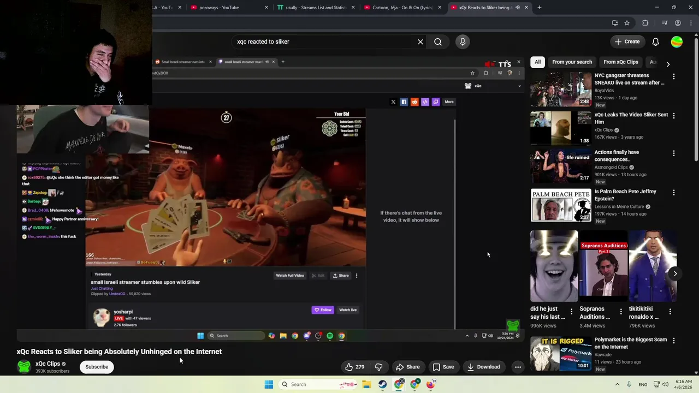Open the browser profile icon

click(678, 23)
